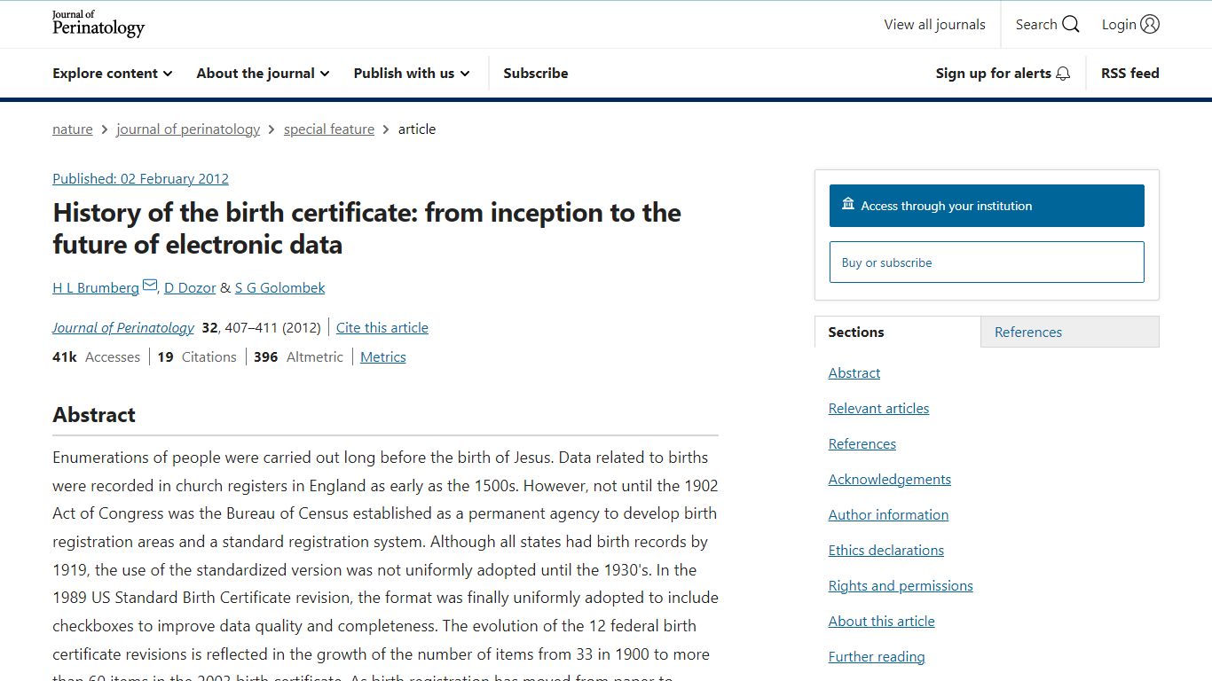Viewport: 1212px width, 681px height.
Task: Click the 'article' breadcrumb text
Action: point(417,129)
